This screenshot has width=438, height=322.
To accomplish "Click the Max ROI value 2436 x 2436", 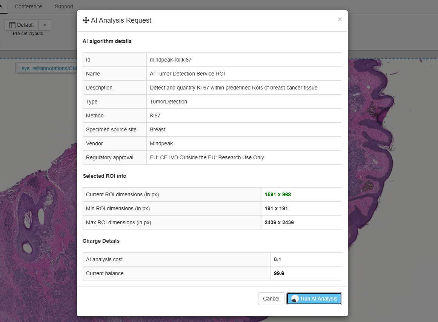I will coord(279,222).
